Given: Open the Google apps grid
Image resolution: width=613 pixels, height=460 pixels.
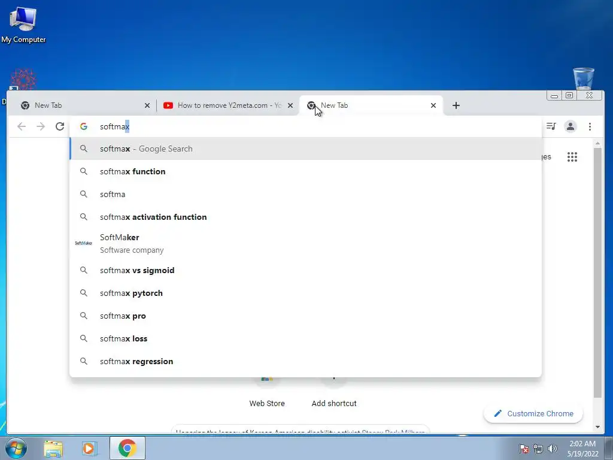Looking at the screenshot, I should click(x=572, y=157).
